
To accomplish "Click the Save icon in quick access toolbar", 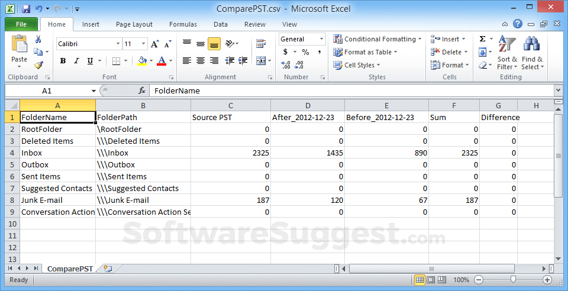I will tap(25, 9).
